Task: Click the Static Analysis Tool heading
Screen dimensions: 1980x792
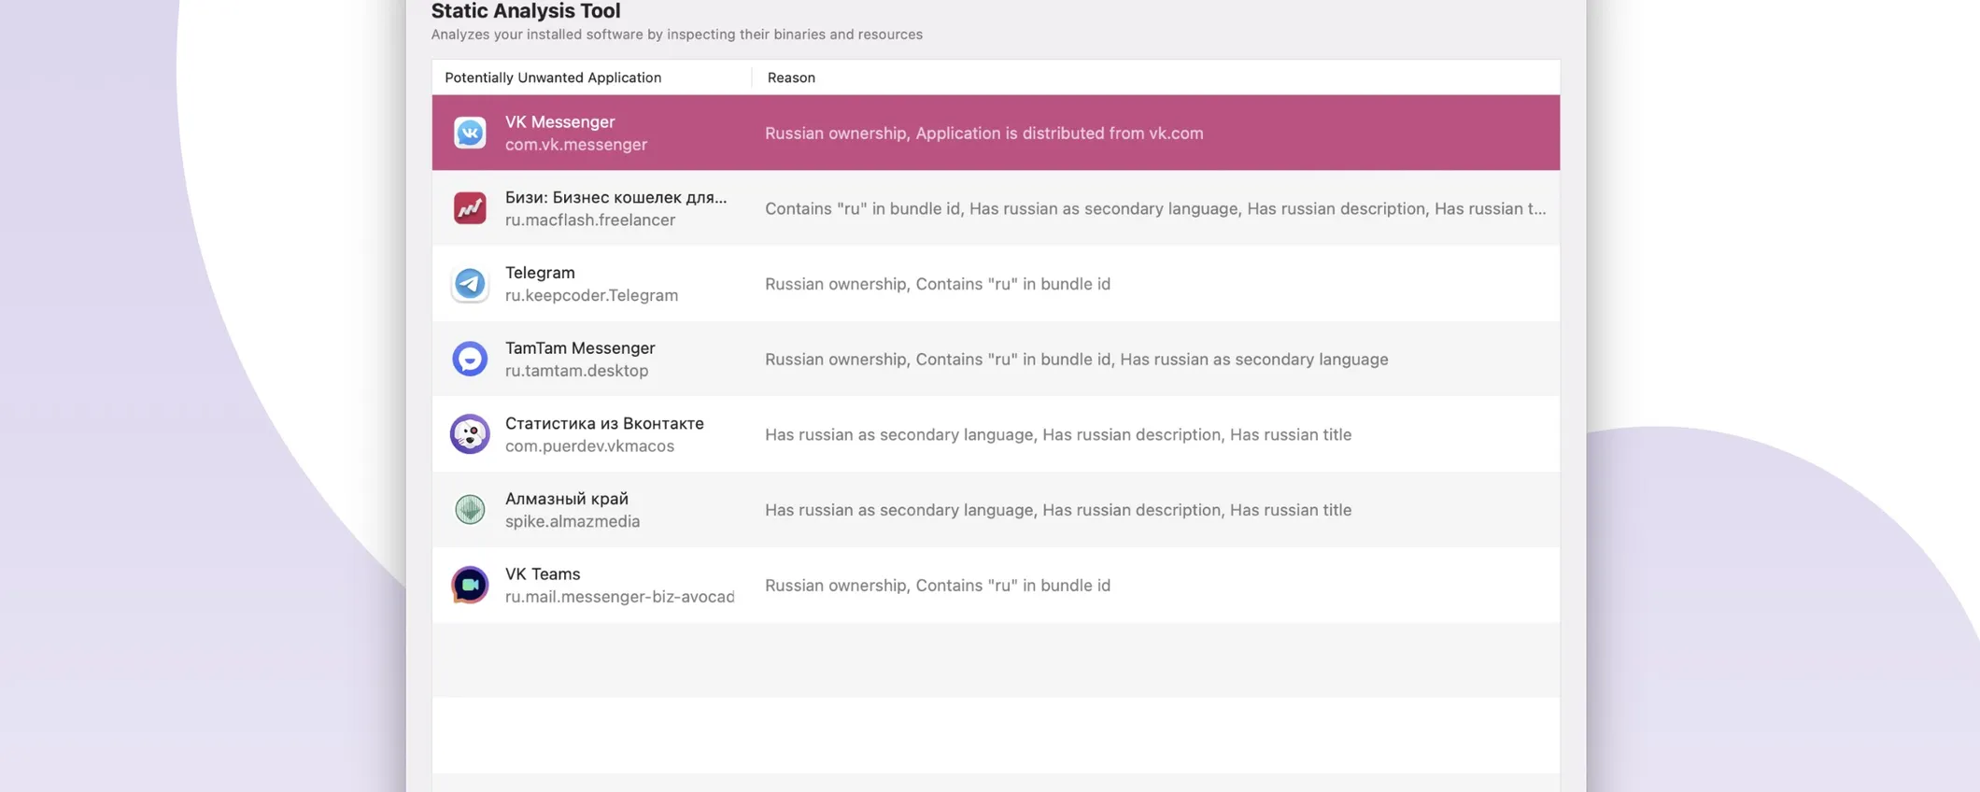Action: pyautogui.click(x=526, y=11)
